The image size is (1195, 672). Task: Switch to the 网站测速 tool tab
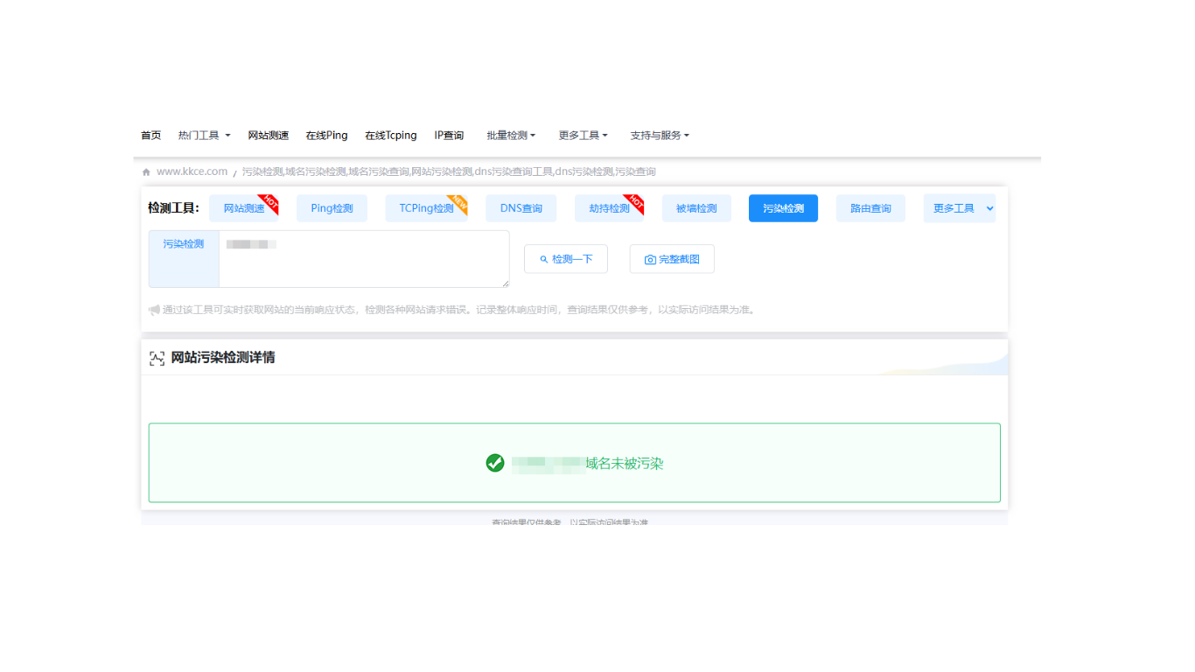(x=244, y=208)
